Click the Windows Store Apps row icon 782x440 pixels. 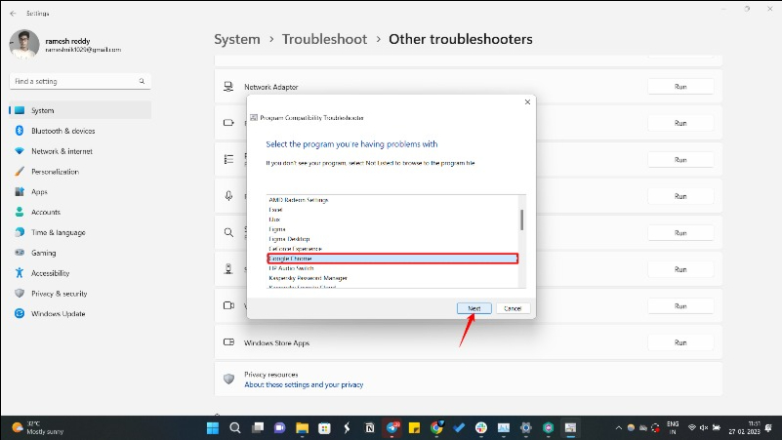tap(228, 342)
